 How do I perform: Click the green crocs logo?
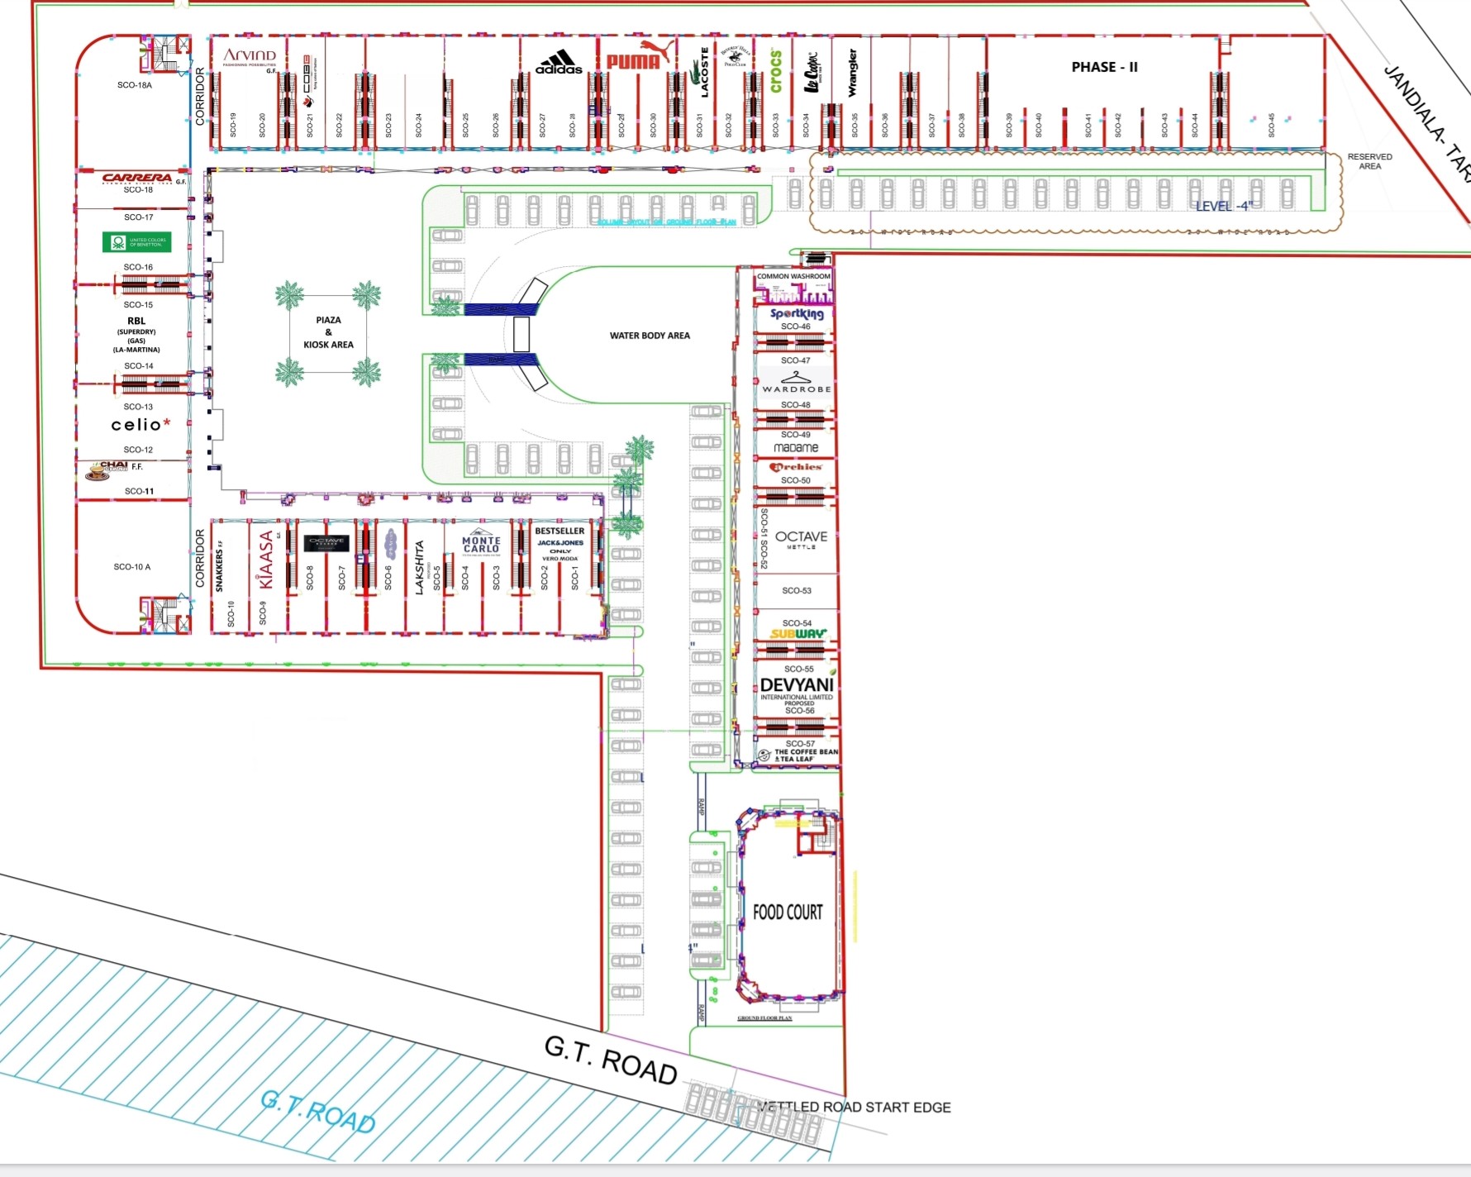pyautogui.click(x=776, y=71)
